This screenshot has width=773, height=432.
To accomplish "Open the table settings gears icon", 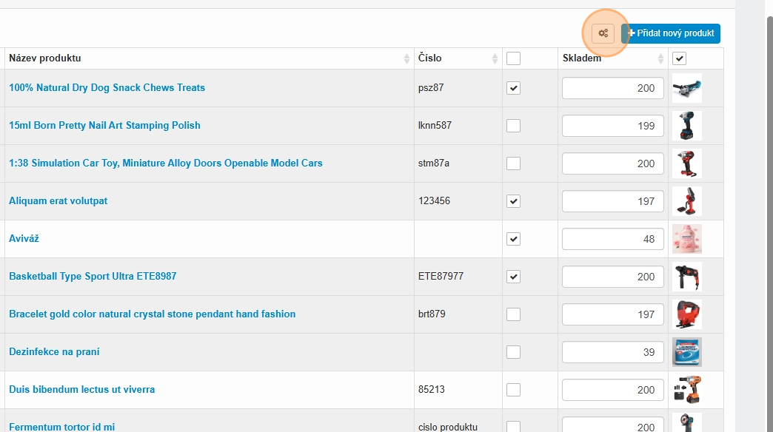I will click(x=603, y=33).
